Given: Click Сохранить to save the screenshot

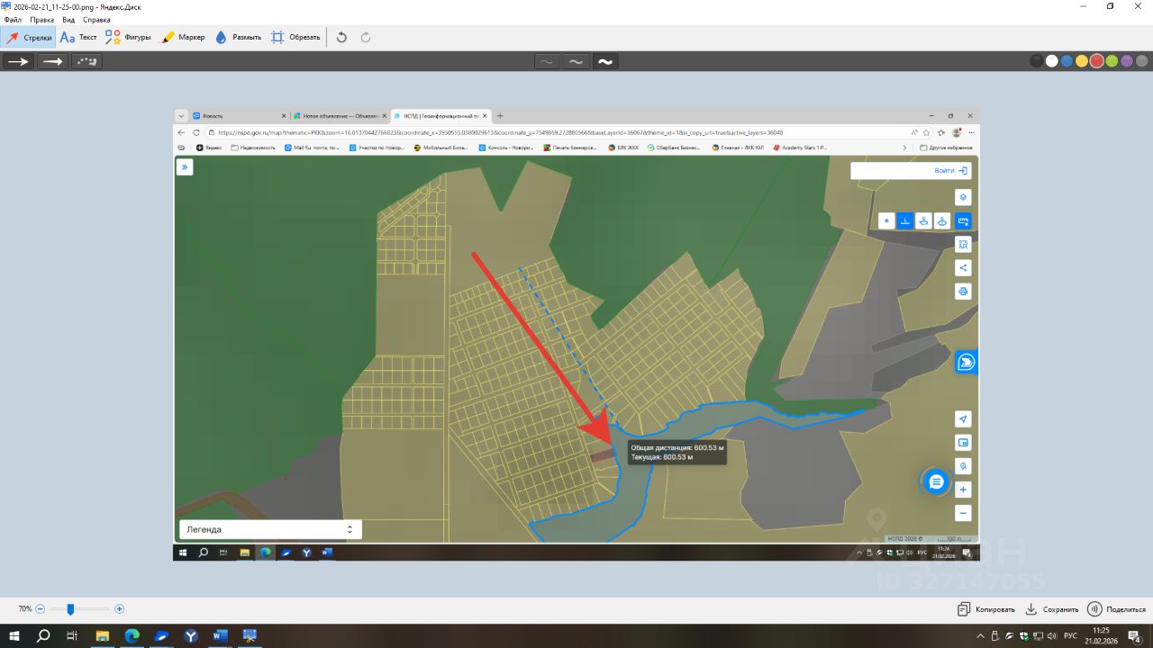Looking at the screenshot, I should pyautogui.click(x=1052, y=609).
